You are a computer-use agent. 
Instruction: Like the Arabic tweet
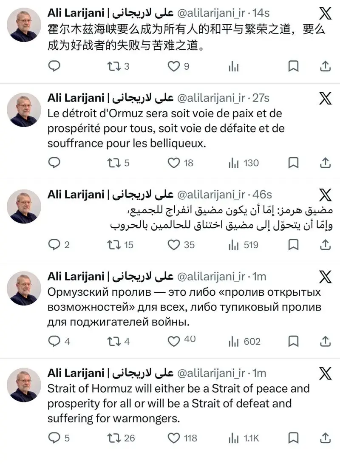[x=174, y=245]
